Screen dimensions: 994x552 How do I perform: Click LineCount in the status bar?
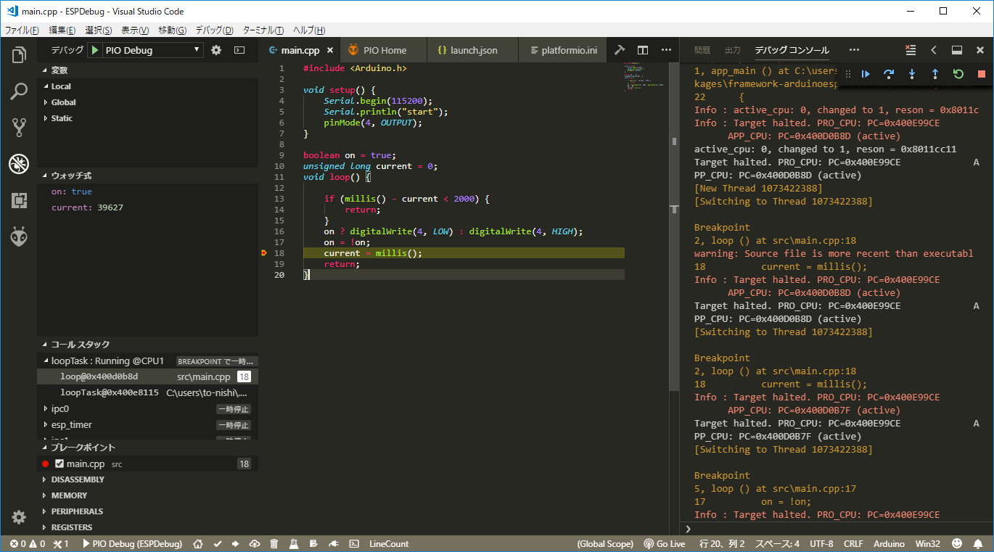387,543
